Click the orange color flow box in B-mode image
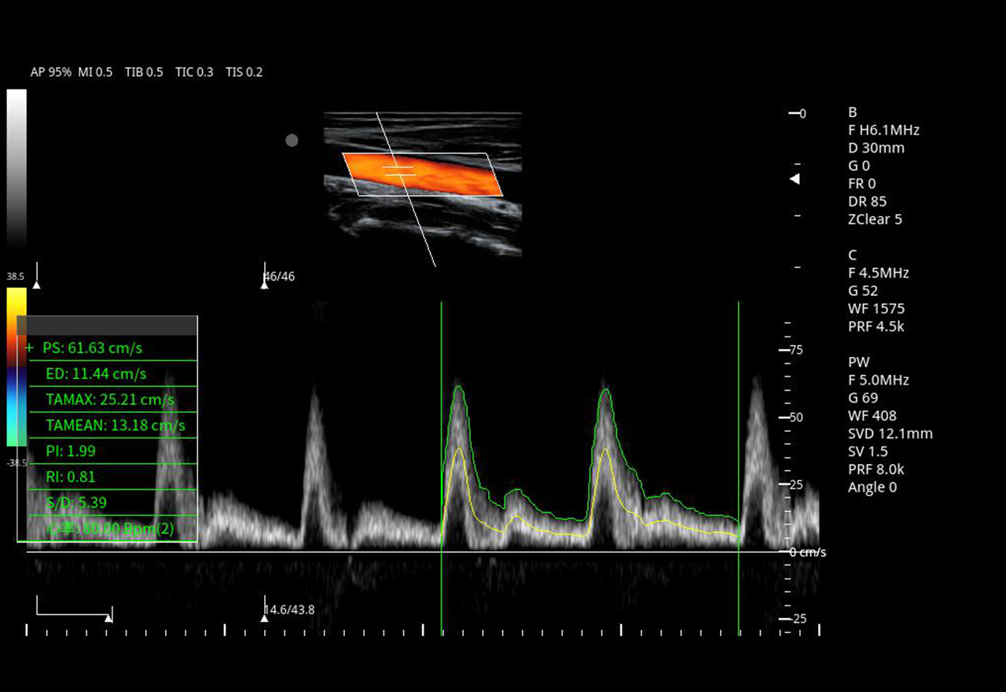Screen dimensions: 1006x692 440,175
